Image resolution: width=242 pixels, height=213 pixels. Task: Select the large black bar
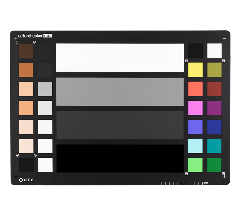click(x=120, y=159)
